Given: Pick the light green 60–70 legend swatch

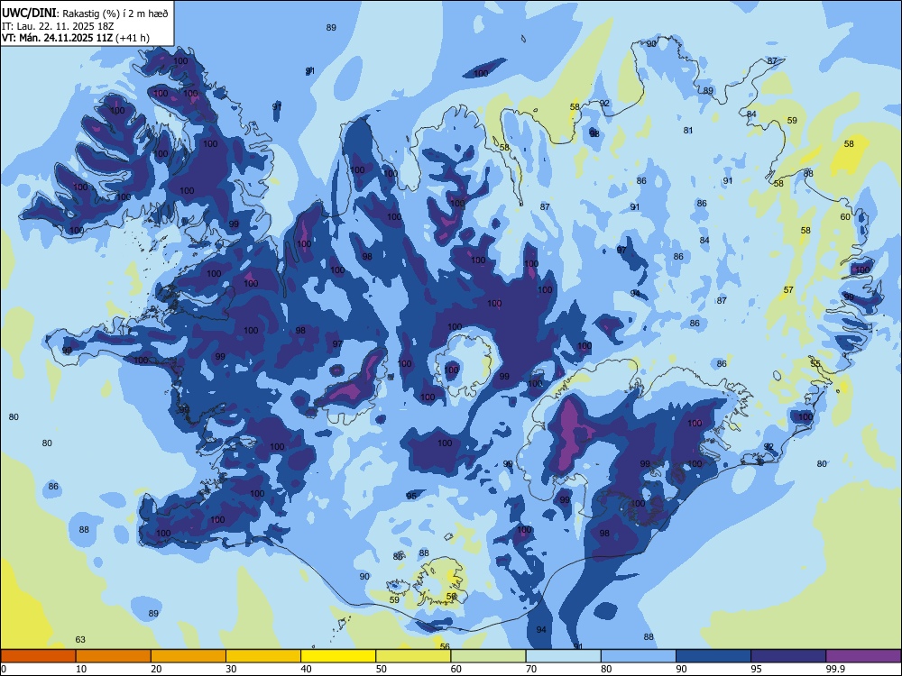Looking at the screenshot, I should (x=488, y=656).
